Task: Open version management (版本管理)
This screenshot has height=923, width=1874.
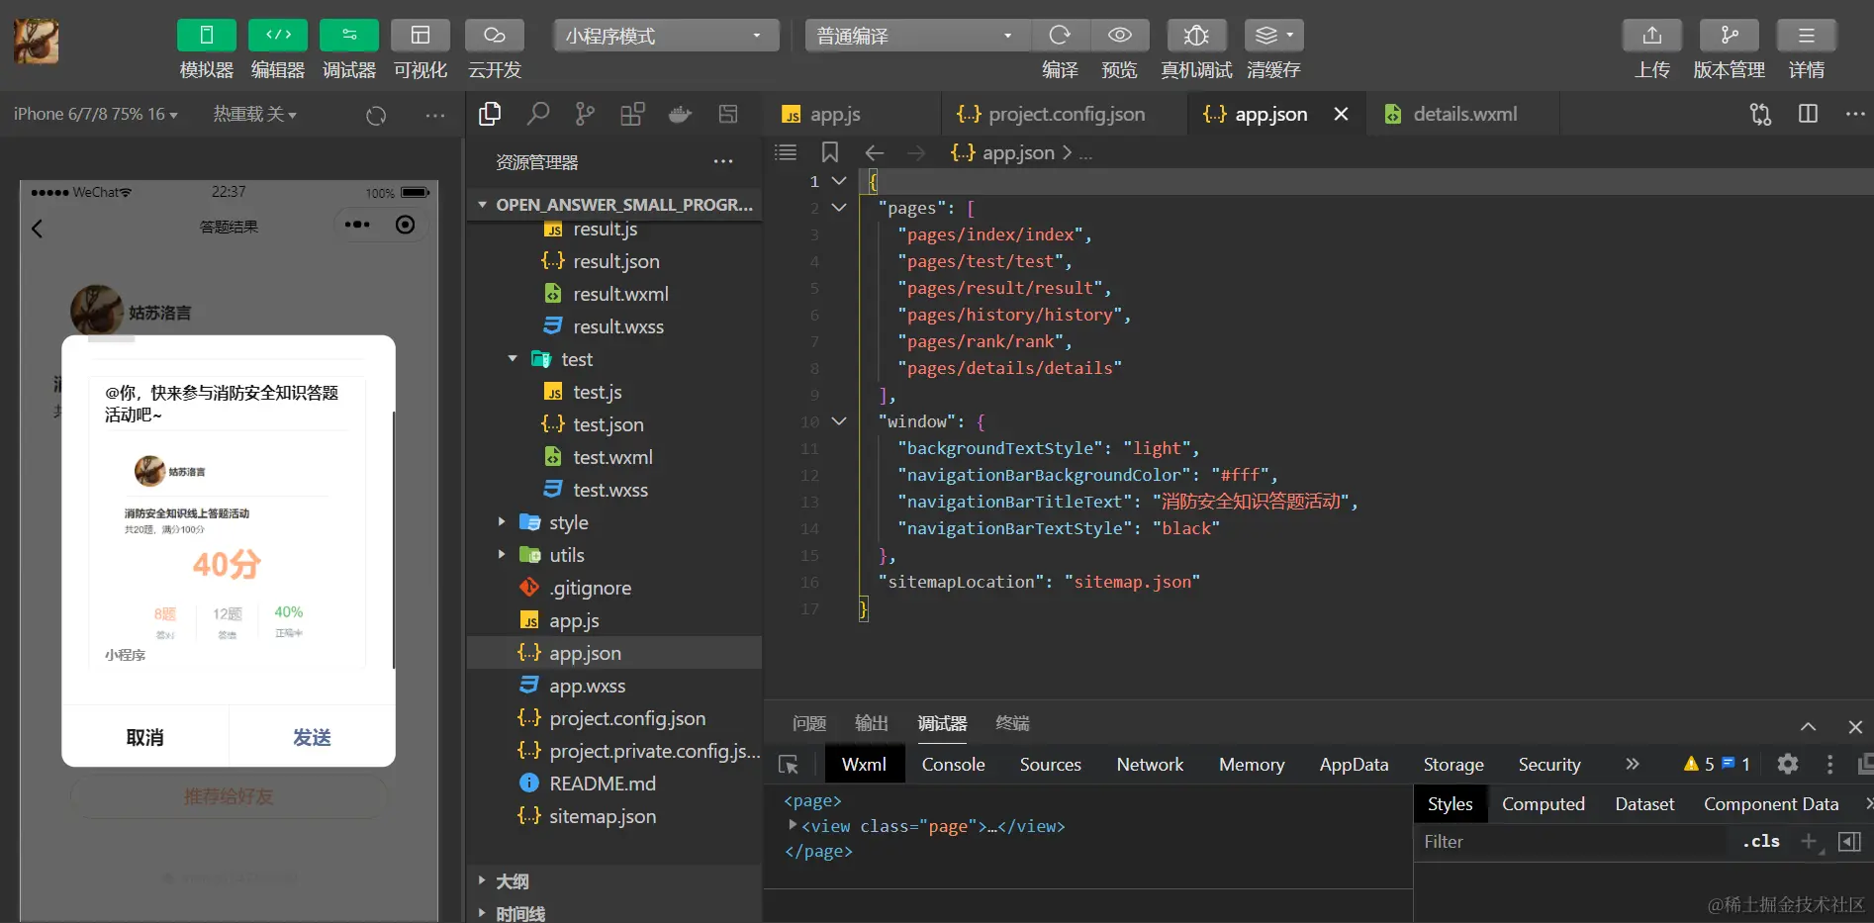Action: coord(1730,36)
